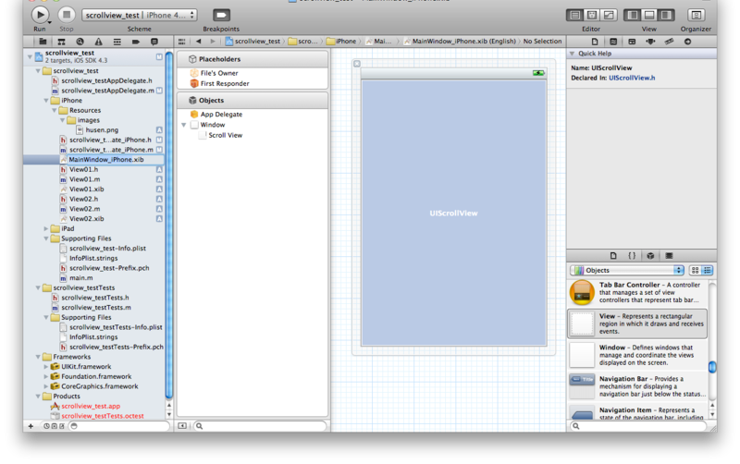Collapse Window in the Objects outline
The height and width of the screenshot is (464, 740).
(x=183, y=125)
